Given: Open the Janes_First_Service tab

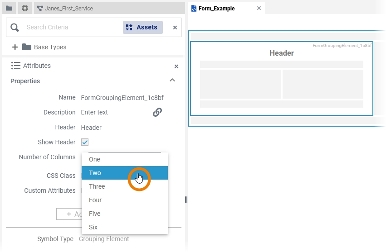Looking at the screenshot, I should point(68,8).
